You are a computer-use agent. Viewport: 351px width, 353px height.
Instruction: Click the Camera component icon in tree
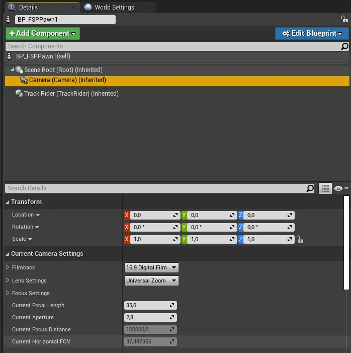24,80
